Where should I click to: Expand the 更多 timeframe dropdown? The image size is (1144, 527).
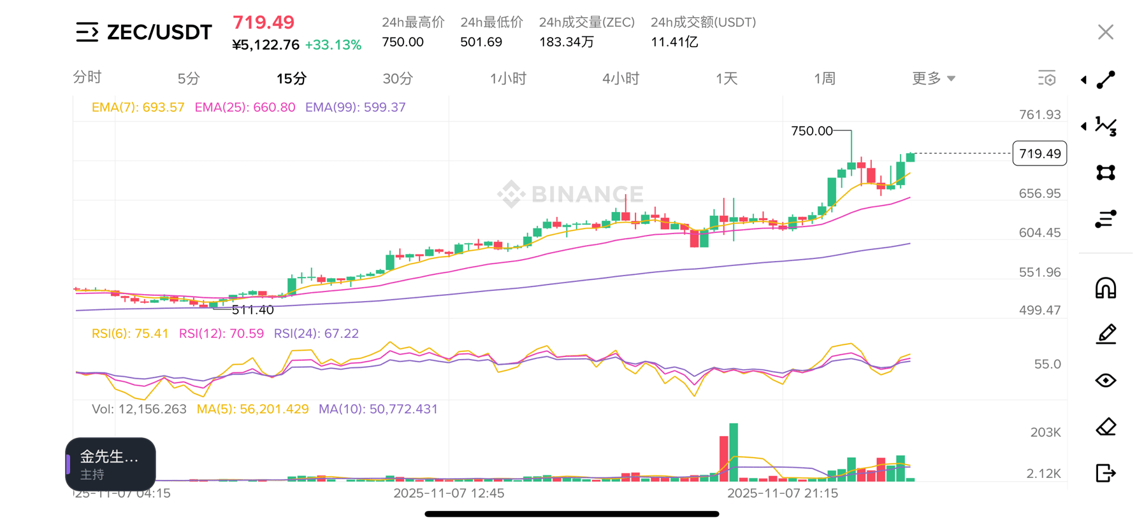click(933, 78)
